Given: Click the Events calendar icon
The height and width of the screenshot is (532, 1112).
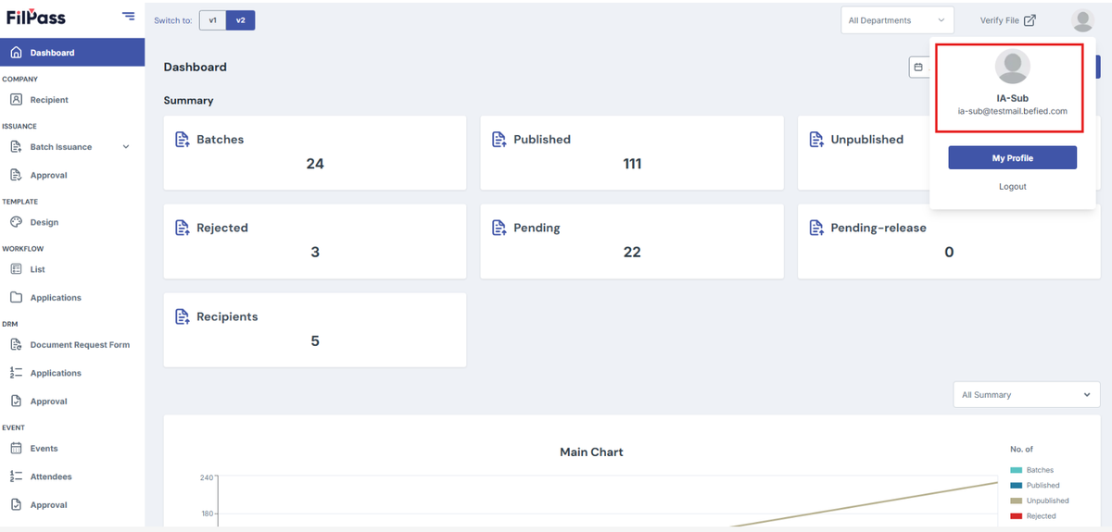Looking at the screenshot, I should 16,449.
